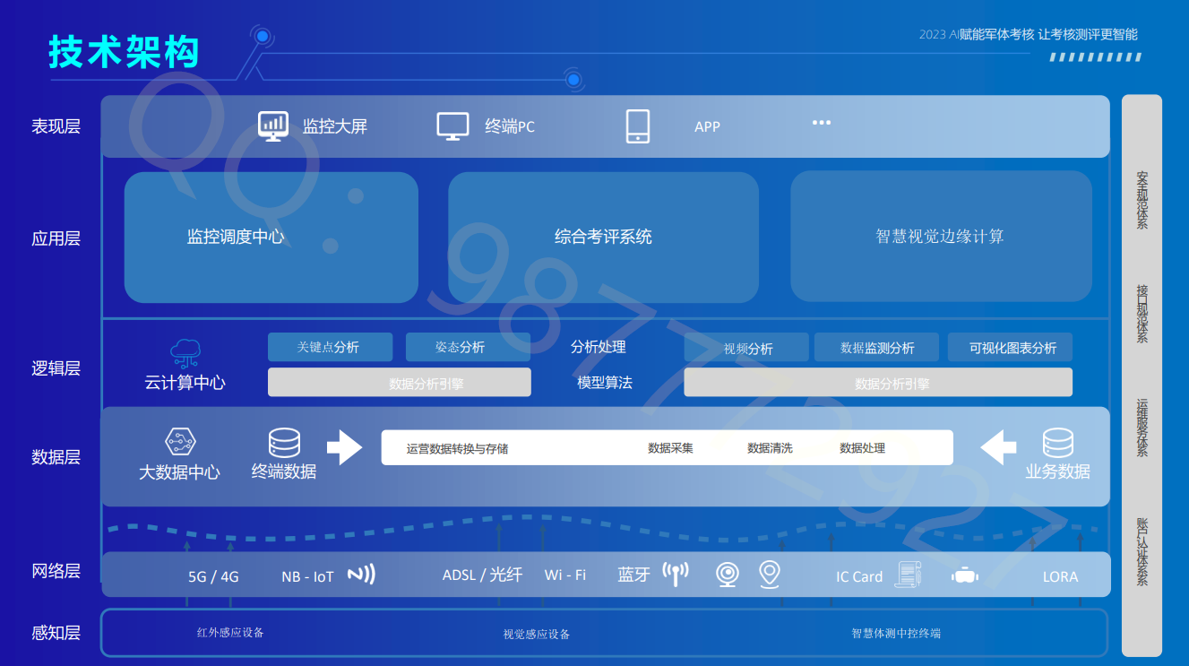This screenshot has height=666, width=1189.
Task: Click the 终端PC monitor icon
Action: (452, 125)
